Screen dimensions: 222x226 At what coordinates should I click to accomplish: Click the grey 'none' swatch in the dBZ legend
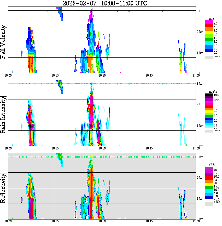(209, 204)
